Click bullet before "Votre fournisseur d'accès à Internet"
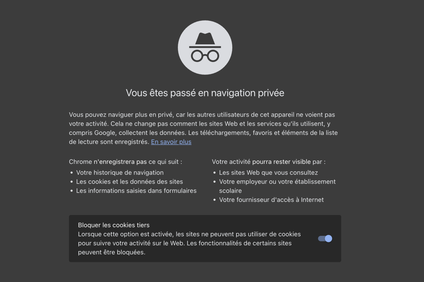The width and height of the screenshot is (424, 282). pyautogui.click(x=215, y=200)
